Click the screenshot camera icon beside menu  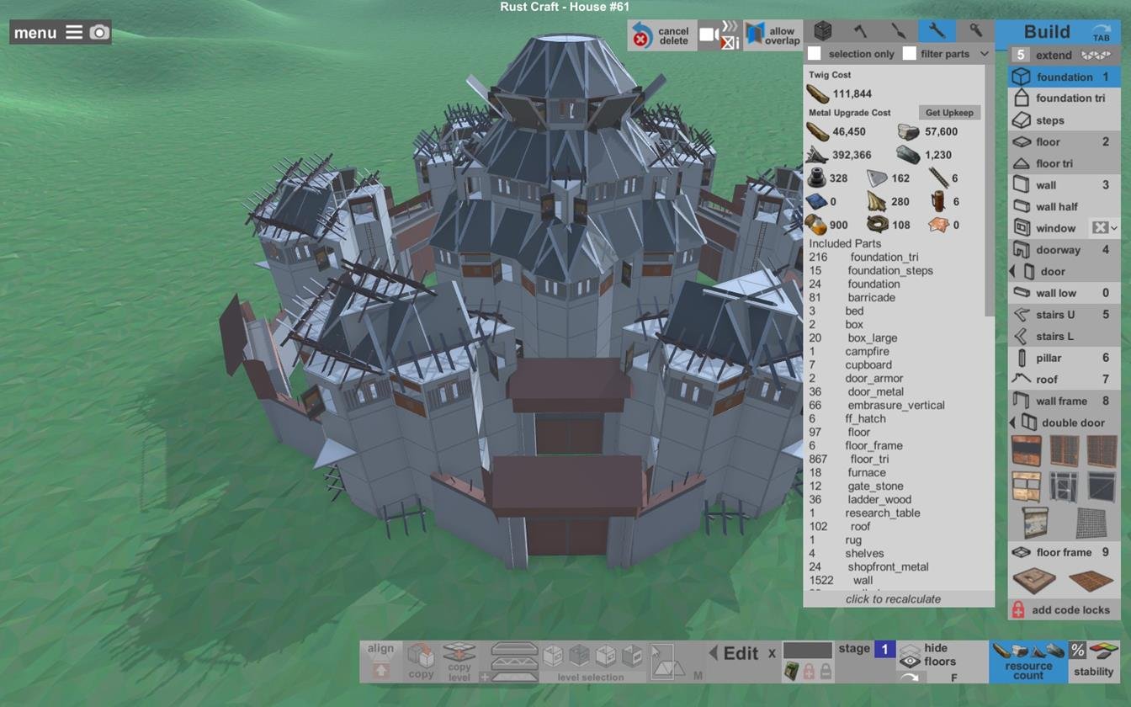point(99,32)
